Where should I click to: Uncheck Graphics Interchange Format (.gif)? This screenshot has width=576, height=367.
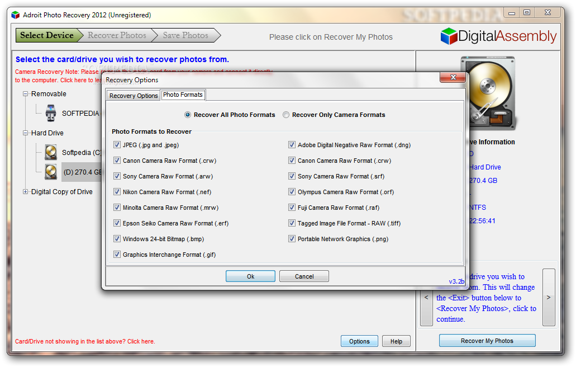click(117, 255)
